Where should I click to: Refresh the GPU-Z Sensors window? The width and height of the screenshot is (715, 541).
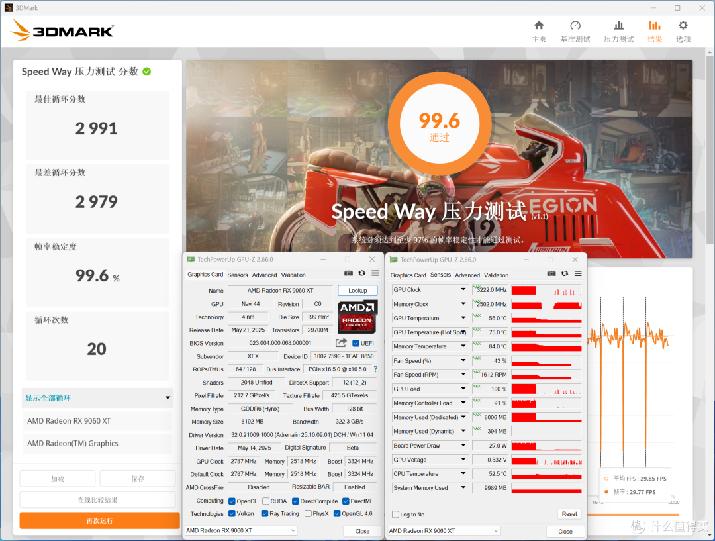click(x=565, y=273)
